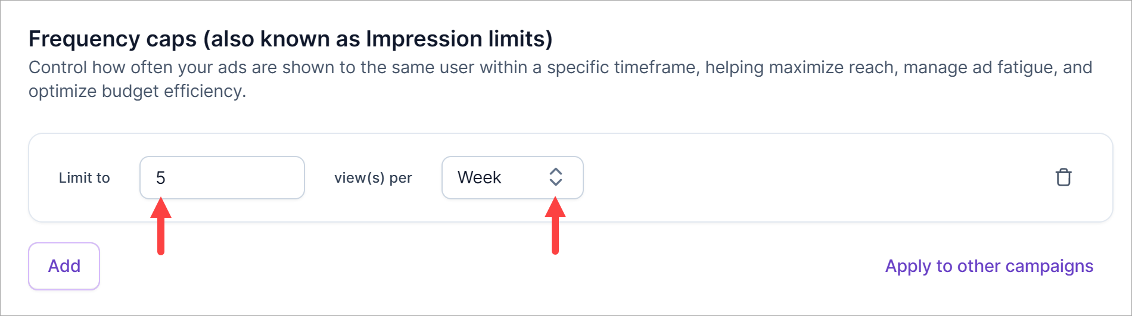Select the 'Week' text in period combo box
1132x316 pixels.
coord(479,177)
